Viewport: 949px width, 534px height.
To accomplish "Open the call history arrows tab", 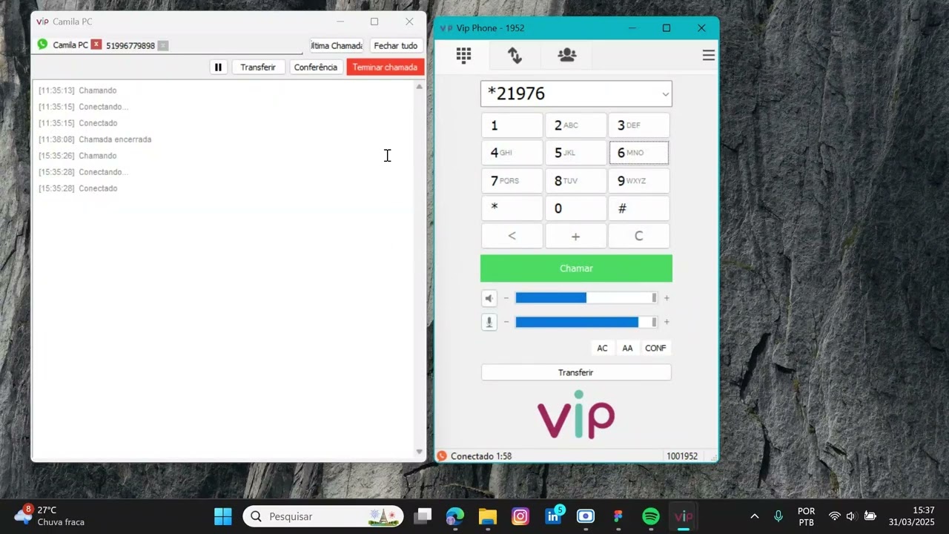I will tap(515, 55).
